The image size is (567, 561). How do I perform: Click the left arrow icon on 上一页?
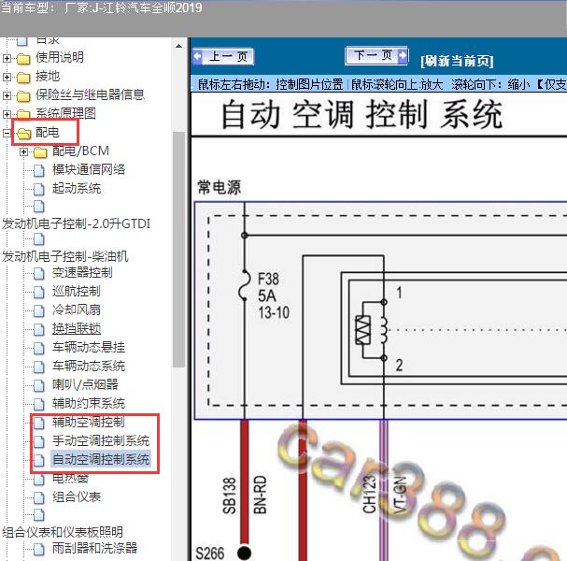(198, 56)
